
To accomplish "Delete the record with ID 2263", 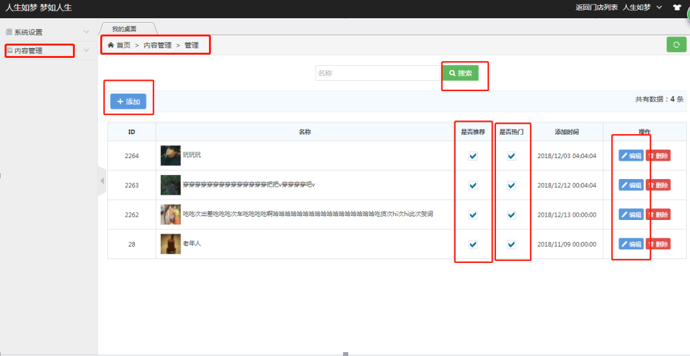I will pos(658,185).
